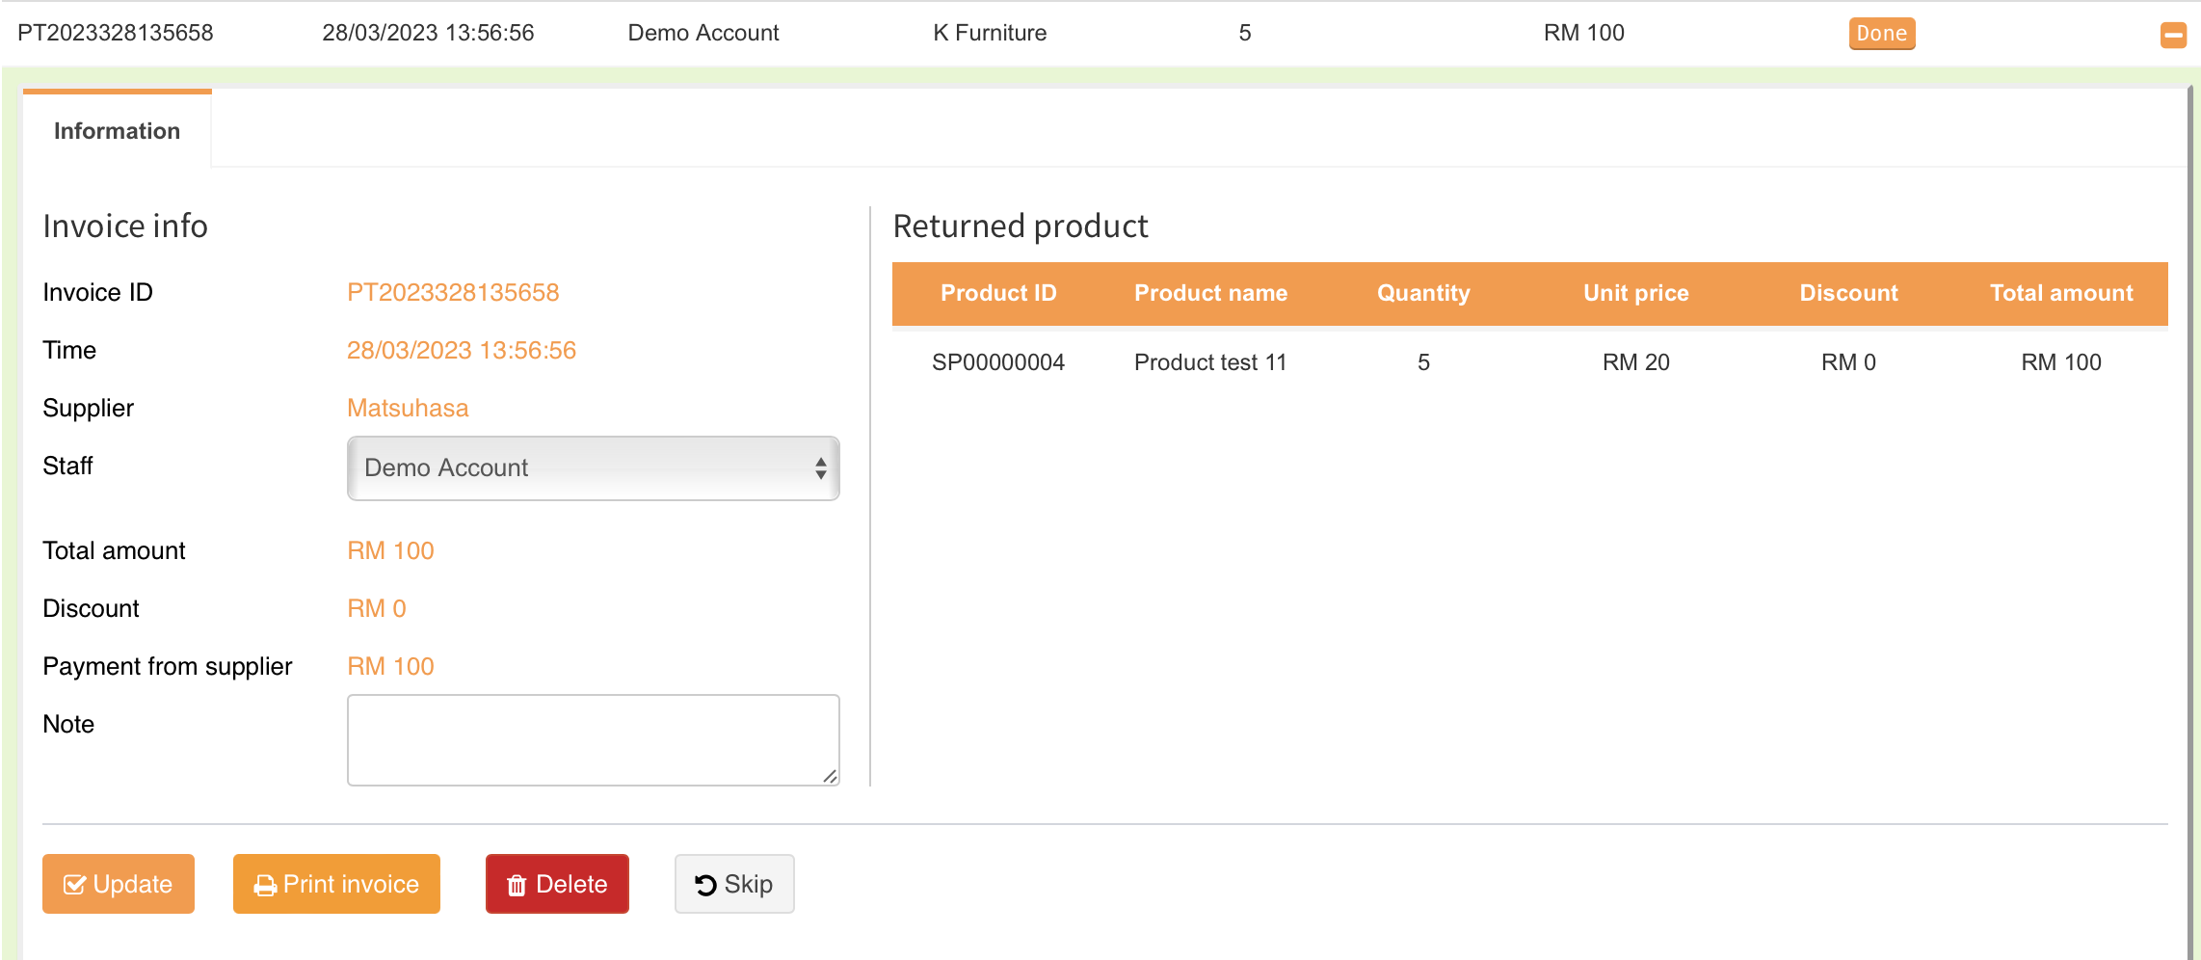2201x960 pixels.
Task: Click the Print invoice button
Action: click(336, 884)
